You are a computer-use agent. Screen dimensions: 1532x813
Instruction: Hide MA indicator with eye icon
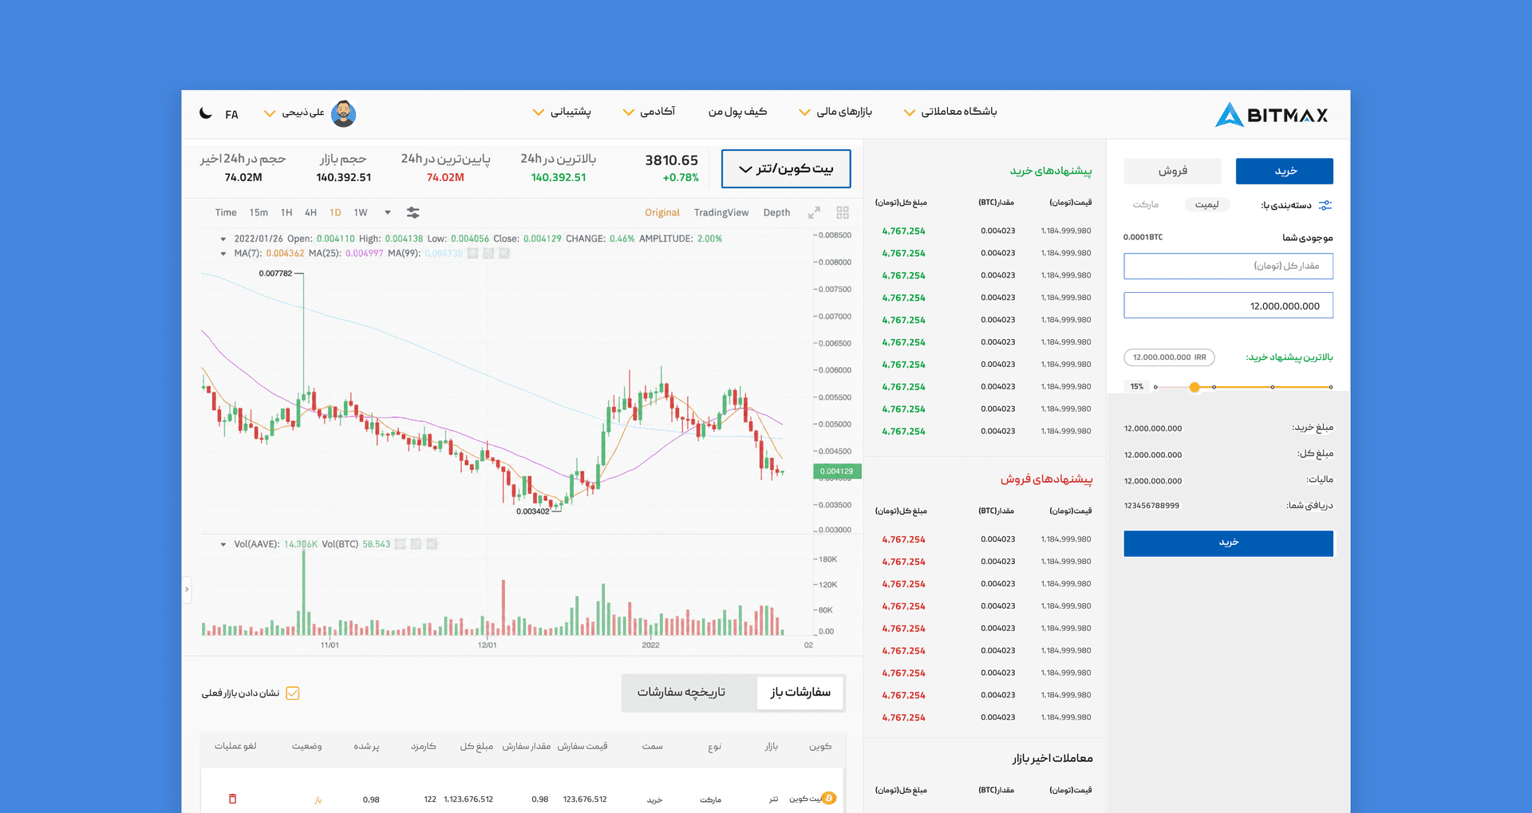click(x=472, y=253)
